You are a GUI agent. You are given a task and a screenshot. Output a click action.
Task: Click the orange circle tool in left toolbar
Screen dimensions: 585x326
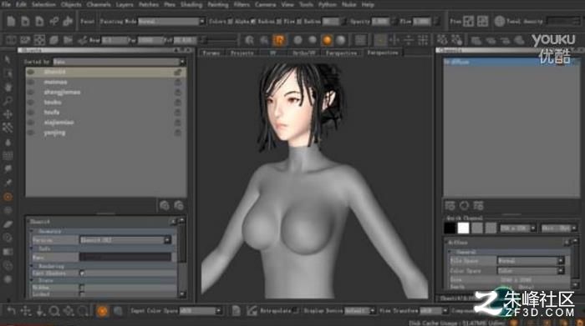[x=8, y=197]
